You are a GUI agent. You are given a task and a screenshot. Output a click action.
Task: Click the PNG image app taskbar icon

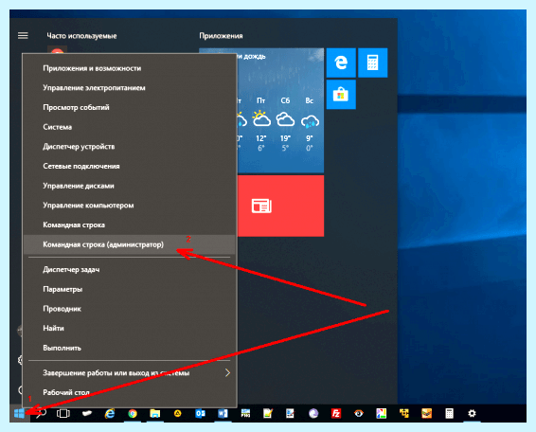pos(245,414)
